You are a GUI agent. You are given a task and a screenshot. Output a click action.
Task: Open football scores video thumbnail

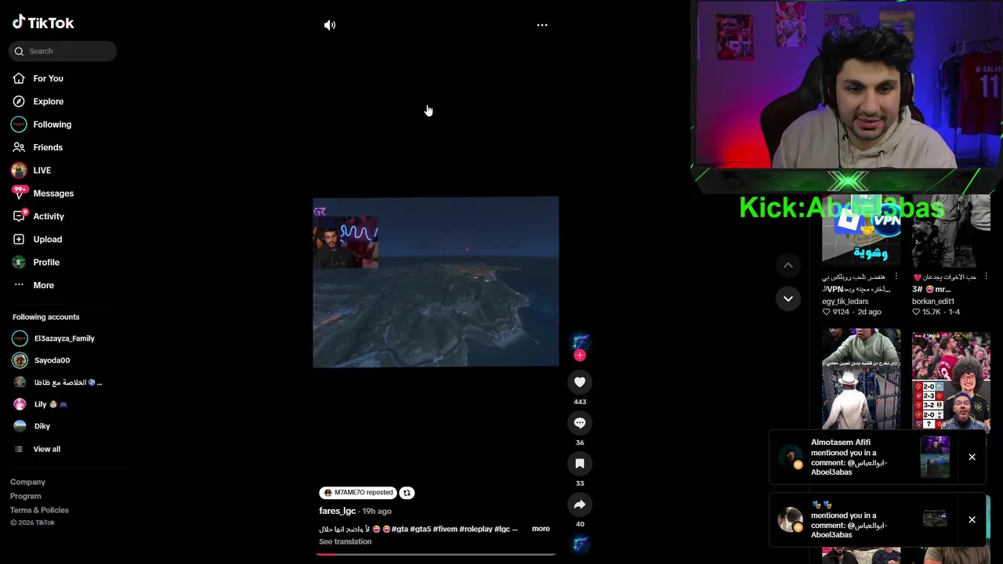tap(951, 380)
